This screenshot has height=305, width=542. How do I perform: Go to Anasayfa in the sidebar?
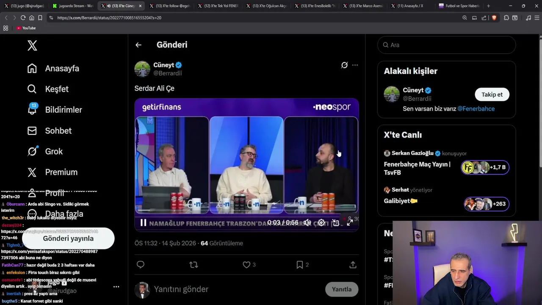coord(53,68)
